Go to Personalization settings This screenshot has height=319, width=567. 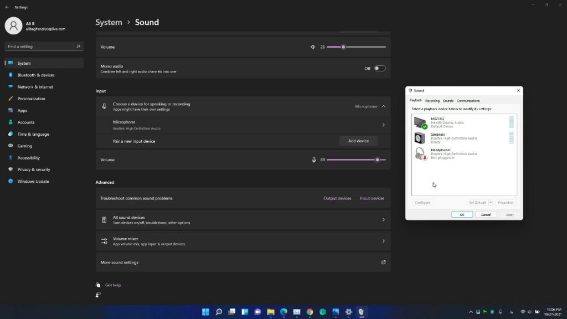(x=44, y=99)
